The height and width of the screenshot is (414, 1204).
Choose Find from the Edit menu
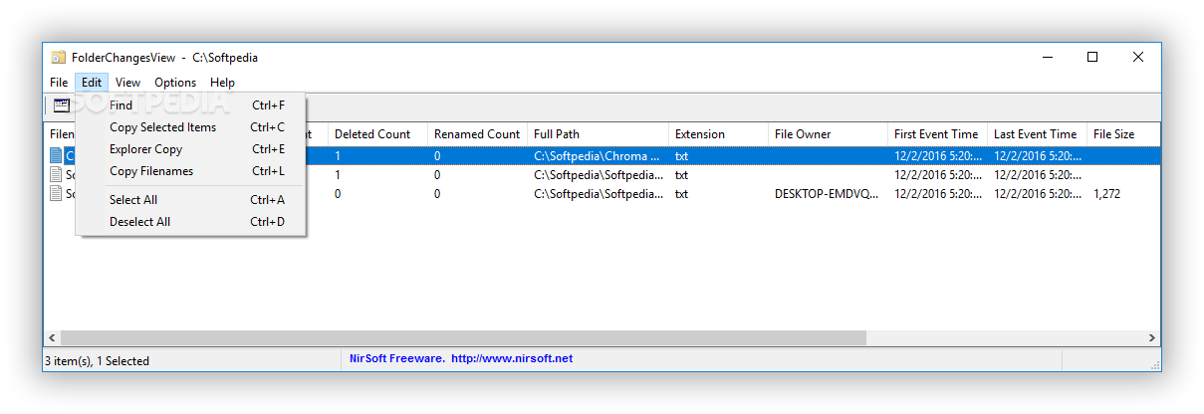pos(190,105)
